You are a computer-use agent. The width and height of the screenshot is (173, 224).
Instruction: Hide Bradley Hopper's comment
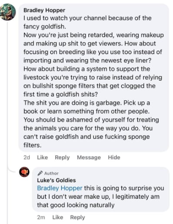pyautogui.click(x=114, y=157)
